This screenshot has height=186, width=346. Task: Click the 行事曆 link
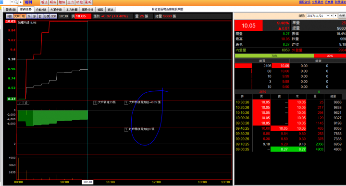click(329, 2)
